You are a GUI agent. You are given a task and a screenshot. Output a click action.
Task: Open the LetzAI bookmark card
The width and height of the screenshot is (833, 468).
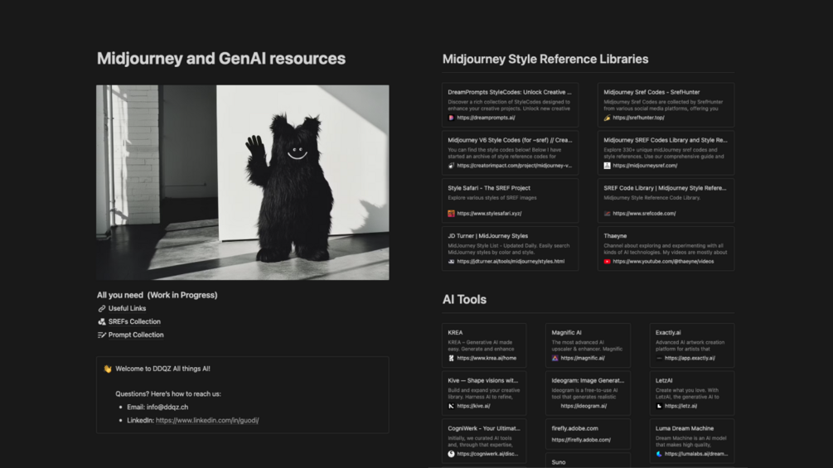[x=692, y=393]
